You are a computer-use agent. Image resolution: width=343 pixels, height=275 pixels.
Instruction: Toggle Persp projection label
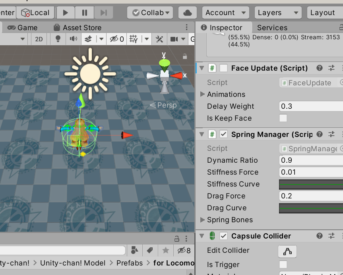pyautogui.click(x=163, y=105)
